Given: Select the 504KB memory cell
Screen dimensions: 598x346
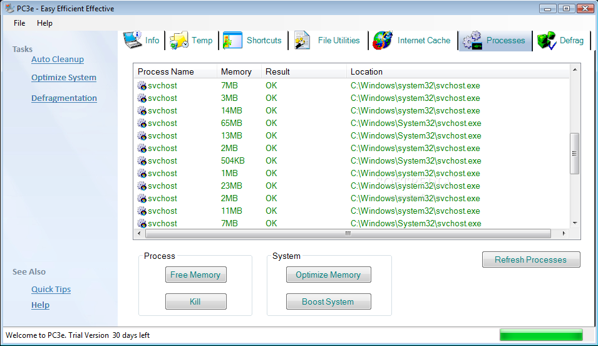Looking at the screenshot, I should (233, 161).
